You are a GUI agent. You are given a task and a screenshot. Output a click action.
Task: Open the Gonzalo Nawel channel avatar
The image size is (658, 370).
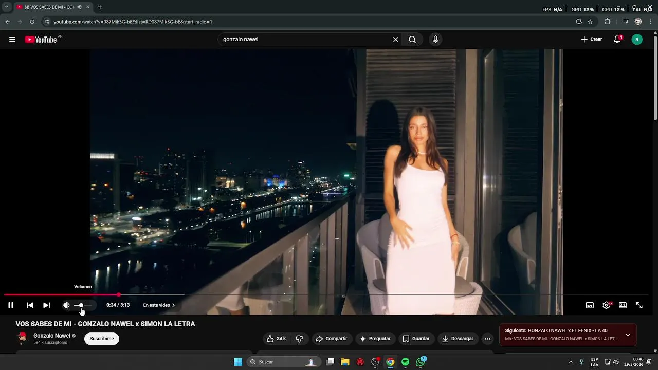pos(22,338)
